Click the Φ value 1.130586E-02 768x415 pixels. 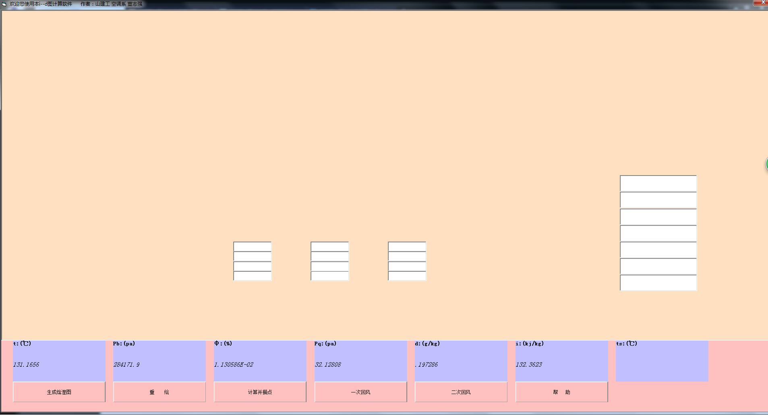(x=234, y=365)
